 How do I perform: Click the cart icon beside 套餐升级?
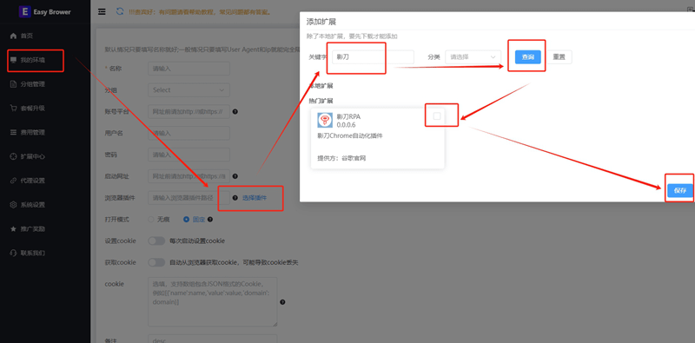[x=13, y=109]
